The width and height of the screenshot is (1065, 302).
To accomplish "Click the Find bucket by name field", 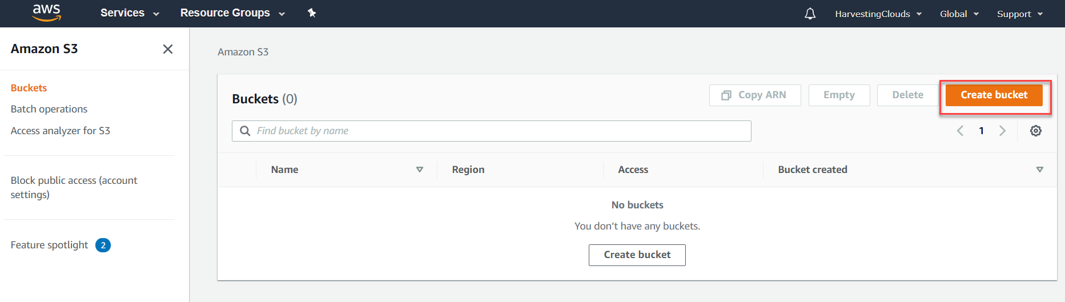I will [x=491, y=131].
